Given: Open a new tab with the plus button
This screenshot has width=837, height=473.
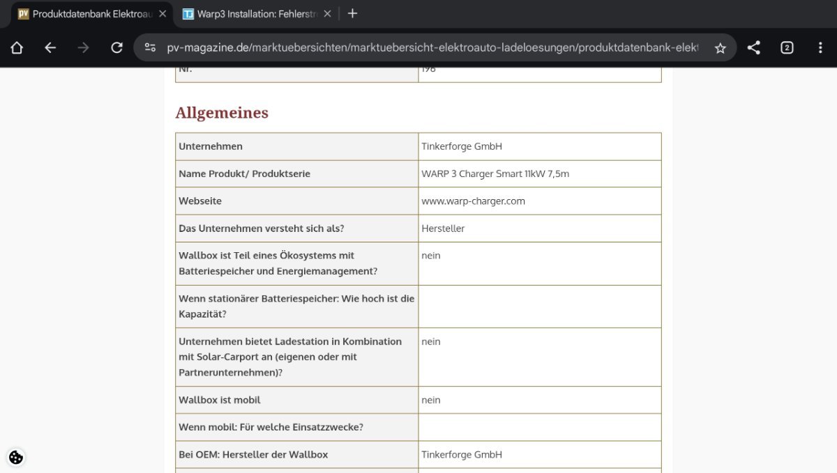Looking at the screenshot, I should coord(352,13).
